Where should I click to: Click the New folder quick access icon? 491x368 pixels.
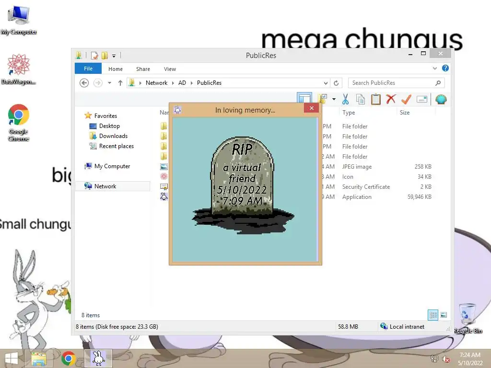[x=105, y=56]
